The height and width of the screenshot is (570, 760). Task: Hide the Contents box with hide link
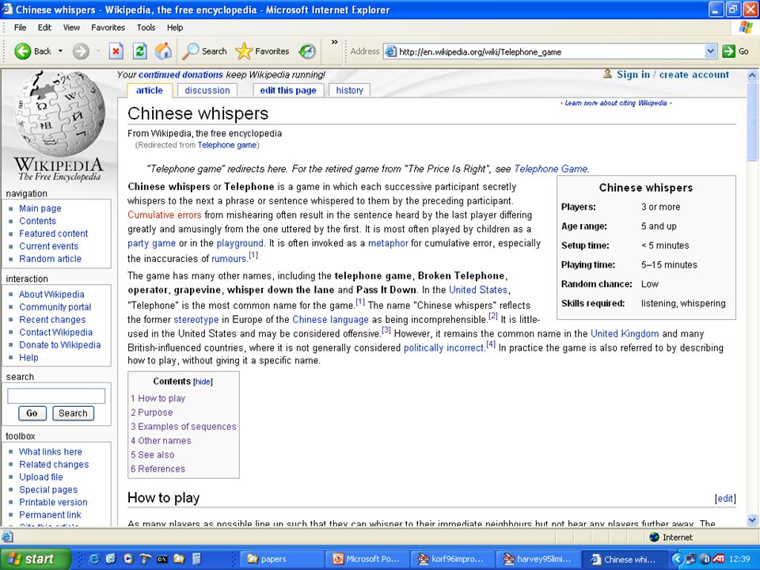(x=203, y=382)
